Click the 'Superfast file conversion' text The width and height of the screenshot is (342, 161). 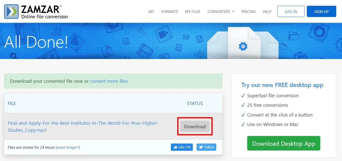[273, 96]
